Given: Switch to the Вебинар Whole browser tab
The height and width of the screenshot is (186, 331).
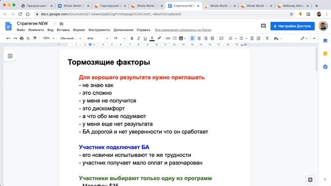Looking at the screenshot, I should (293, 6).
